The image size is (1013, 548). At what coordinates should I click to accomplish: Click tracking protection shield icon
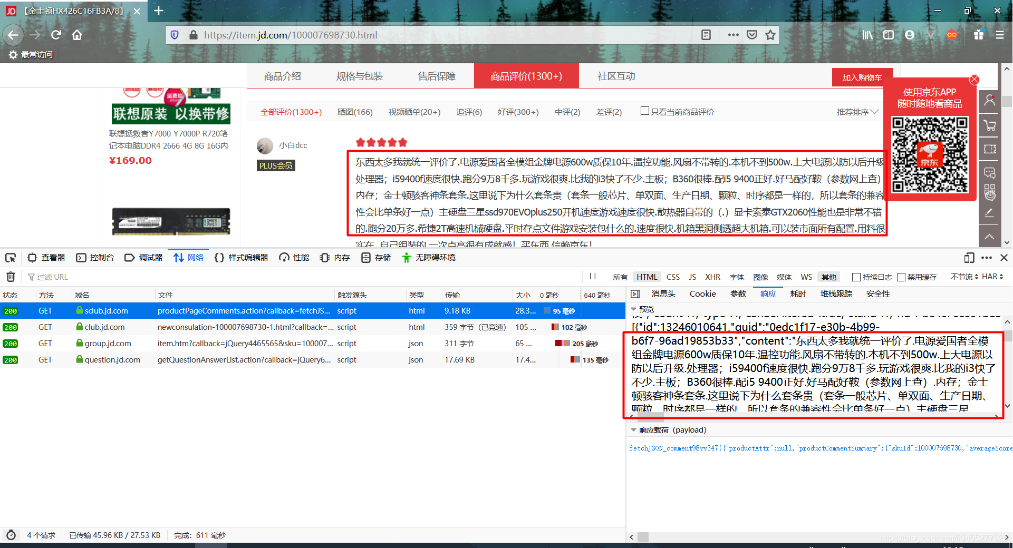[x=175, y=35]
